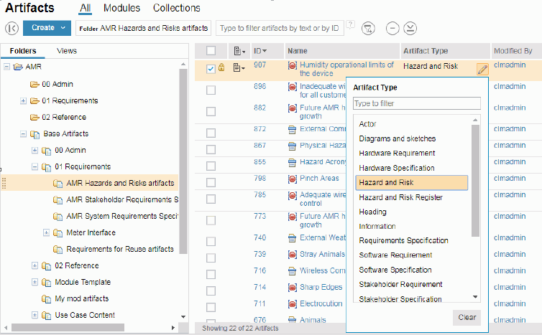Open the Create dropdown button
Image resolution: width=542 pixels, height=335 pixels.
pyautogui.click(x=47, y=28)
